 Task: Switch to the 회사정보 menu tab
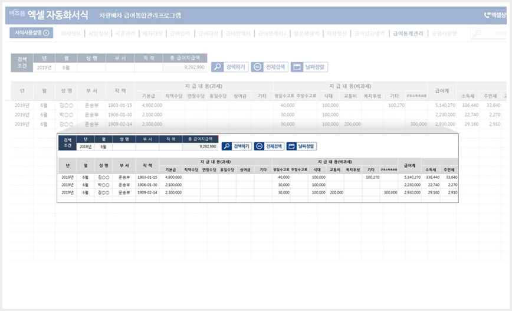(x=71, y=33)
